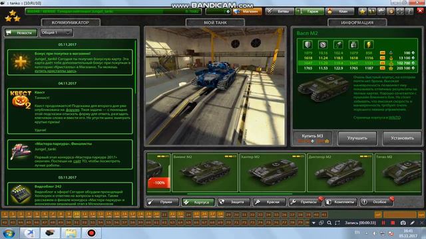This screenshot has height=239, width=426.
Task: Open the Bandicam red record taskbar icon
Action: pos(91,233)
